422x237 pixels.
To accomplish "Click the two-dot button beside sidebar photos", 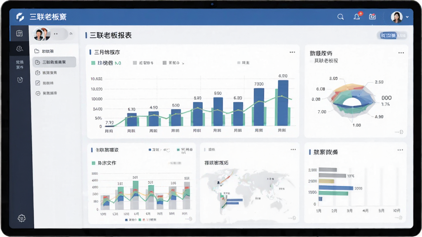I will pyautogui.click(x=56, y=34).
